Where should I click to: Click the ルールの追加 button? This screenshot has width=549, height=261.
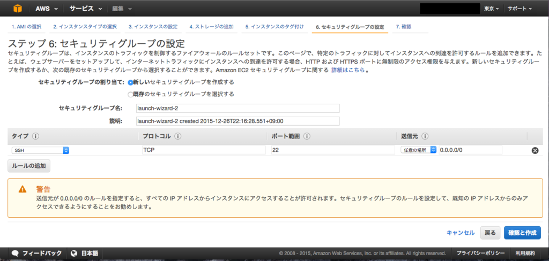click(29, 166)
